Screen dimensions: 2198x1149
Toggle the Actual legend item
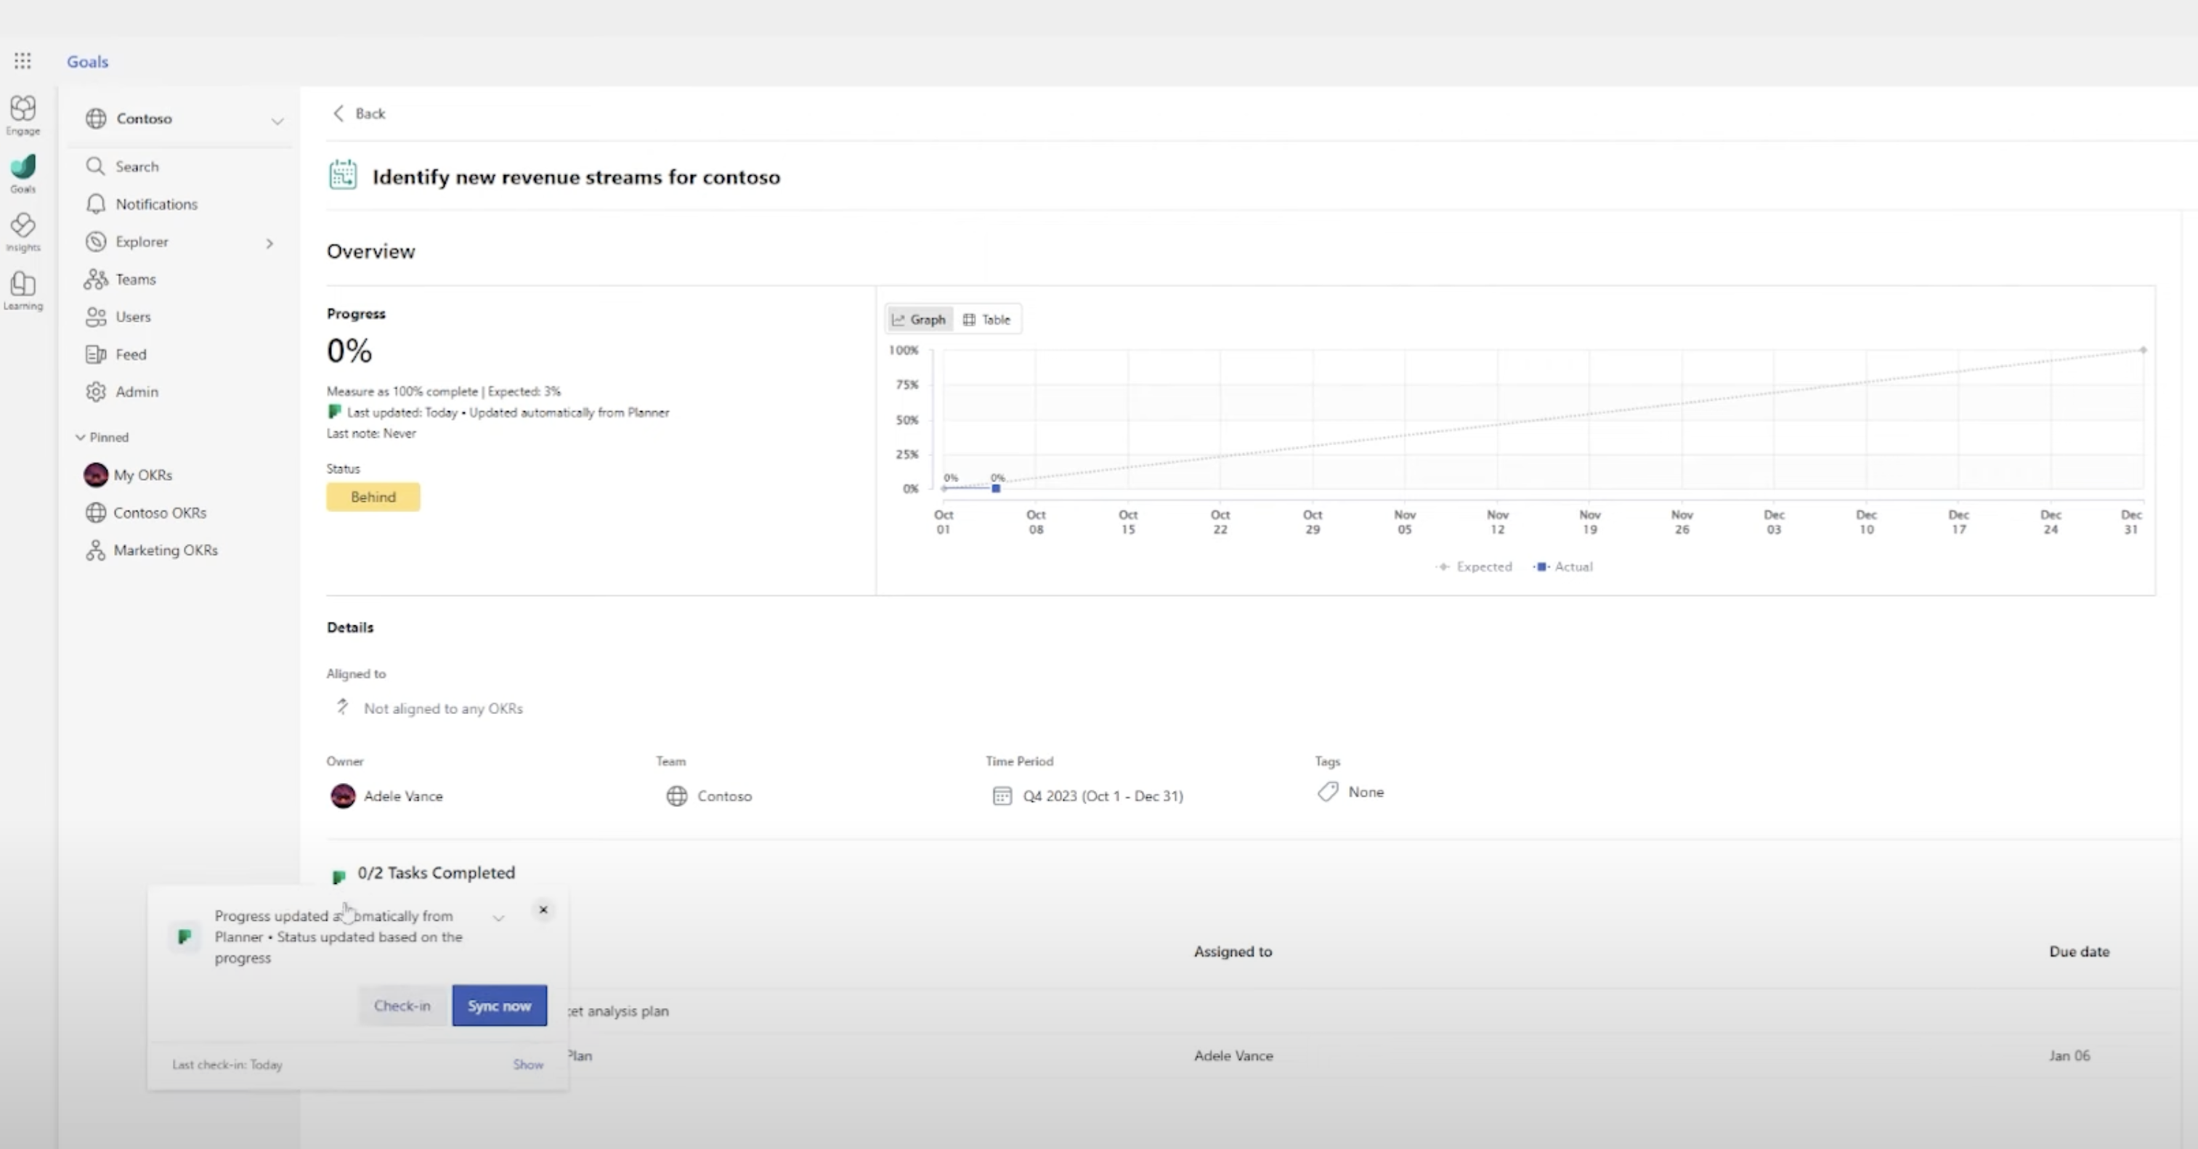[x=1563, y=567]
